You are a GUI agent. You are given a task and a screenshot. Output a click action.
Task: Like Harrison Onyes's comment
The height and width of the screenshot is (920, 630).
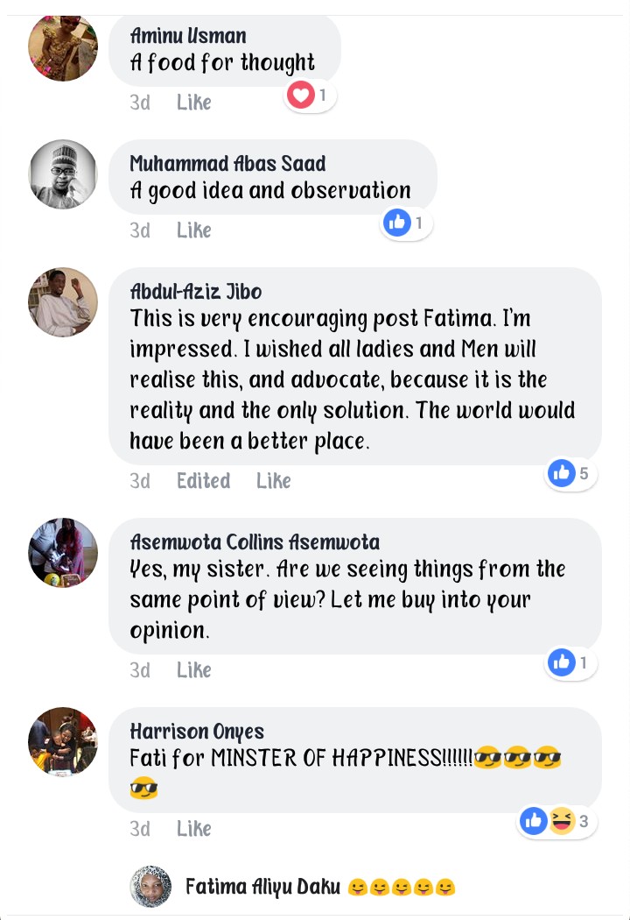[193, 829]
